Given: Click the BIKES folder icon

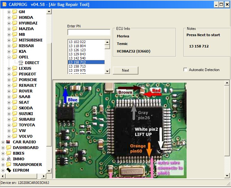Looking at the screenshot, I should (x=9, y=153).
